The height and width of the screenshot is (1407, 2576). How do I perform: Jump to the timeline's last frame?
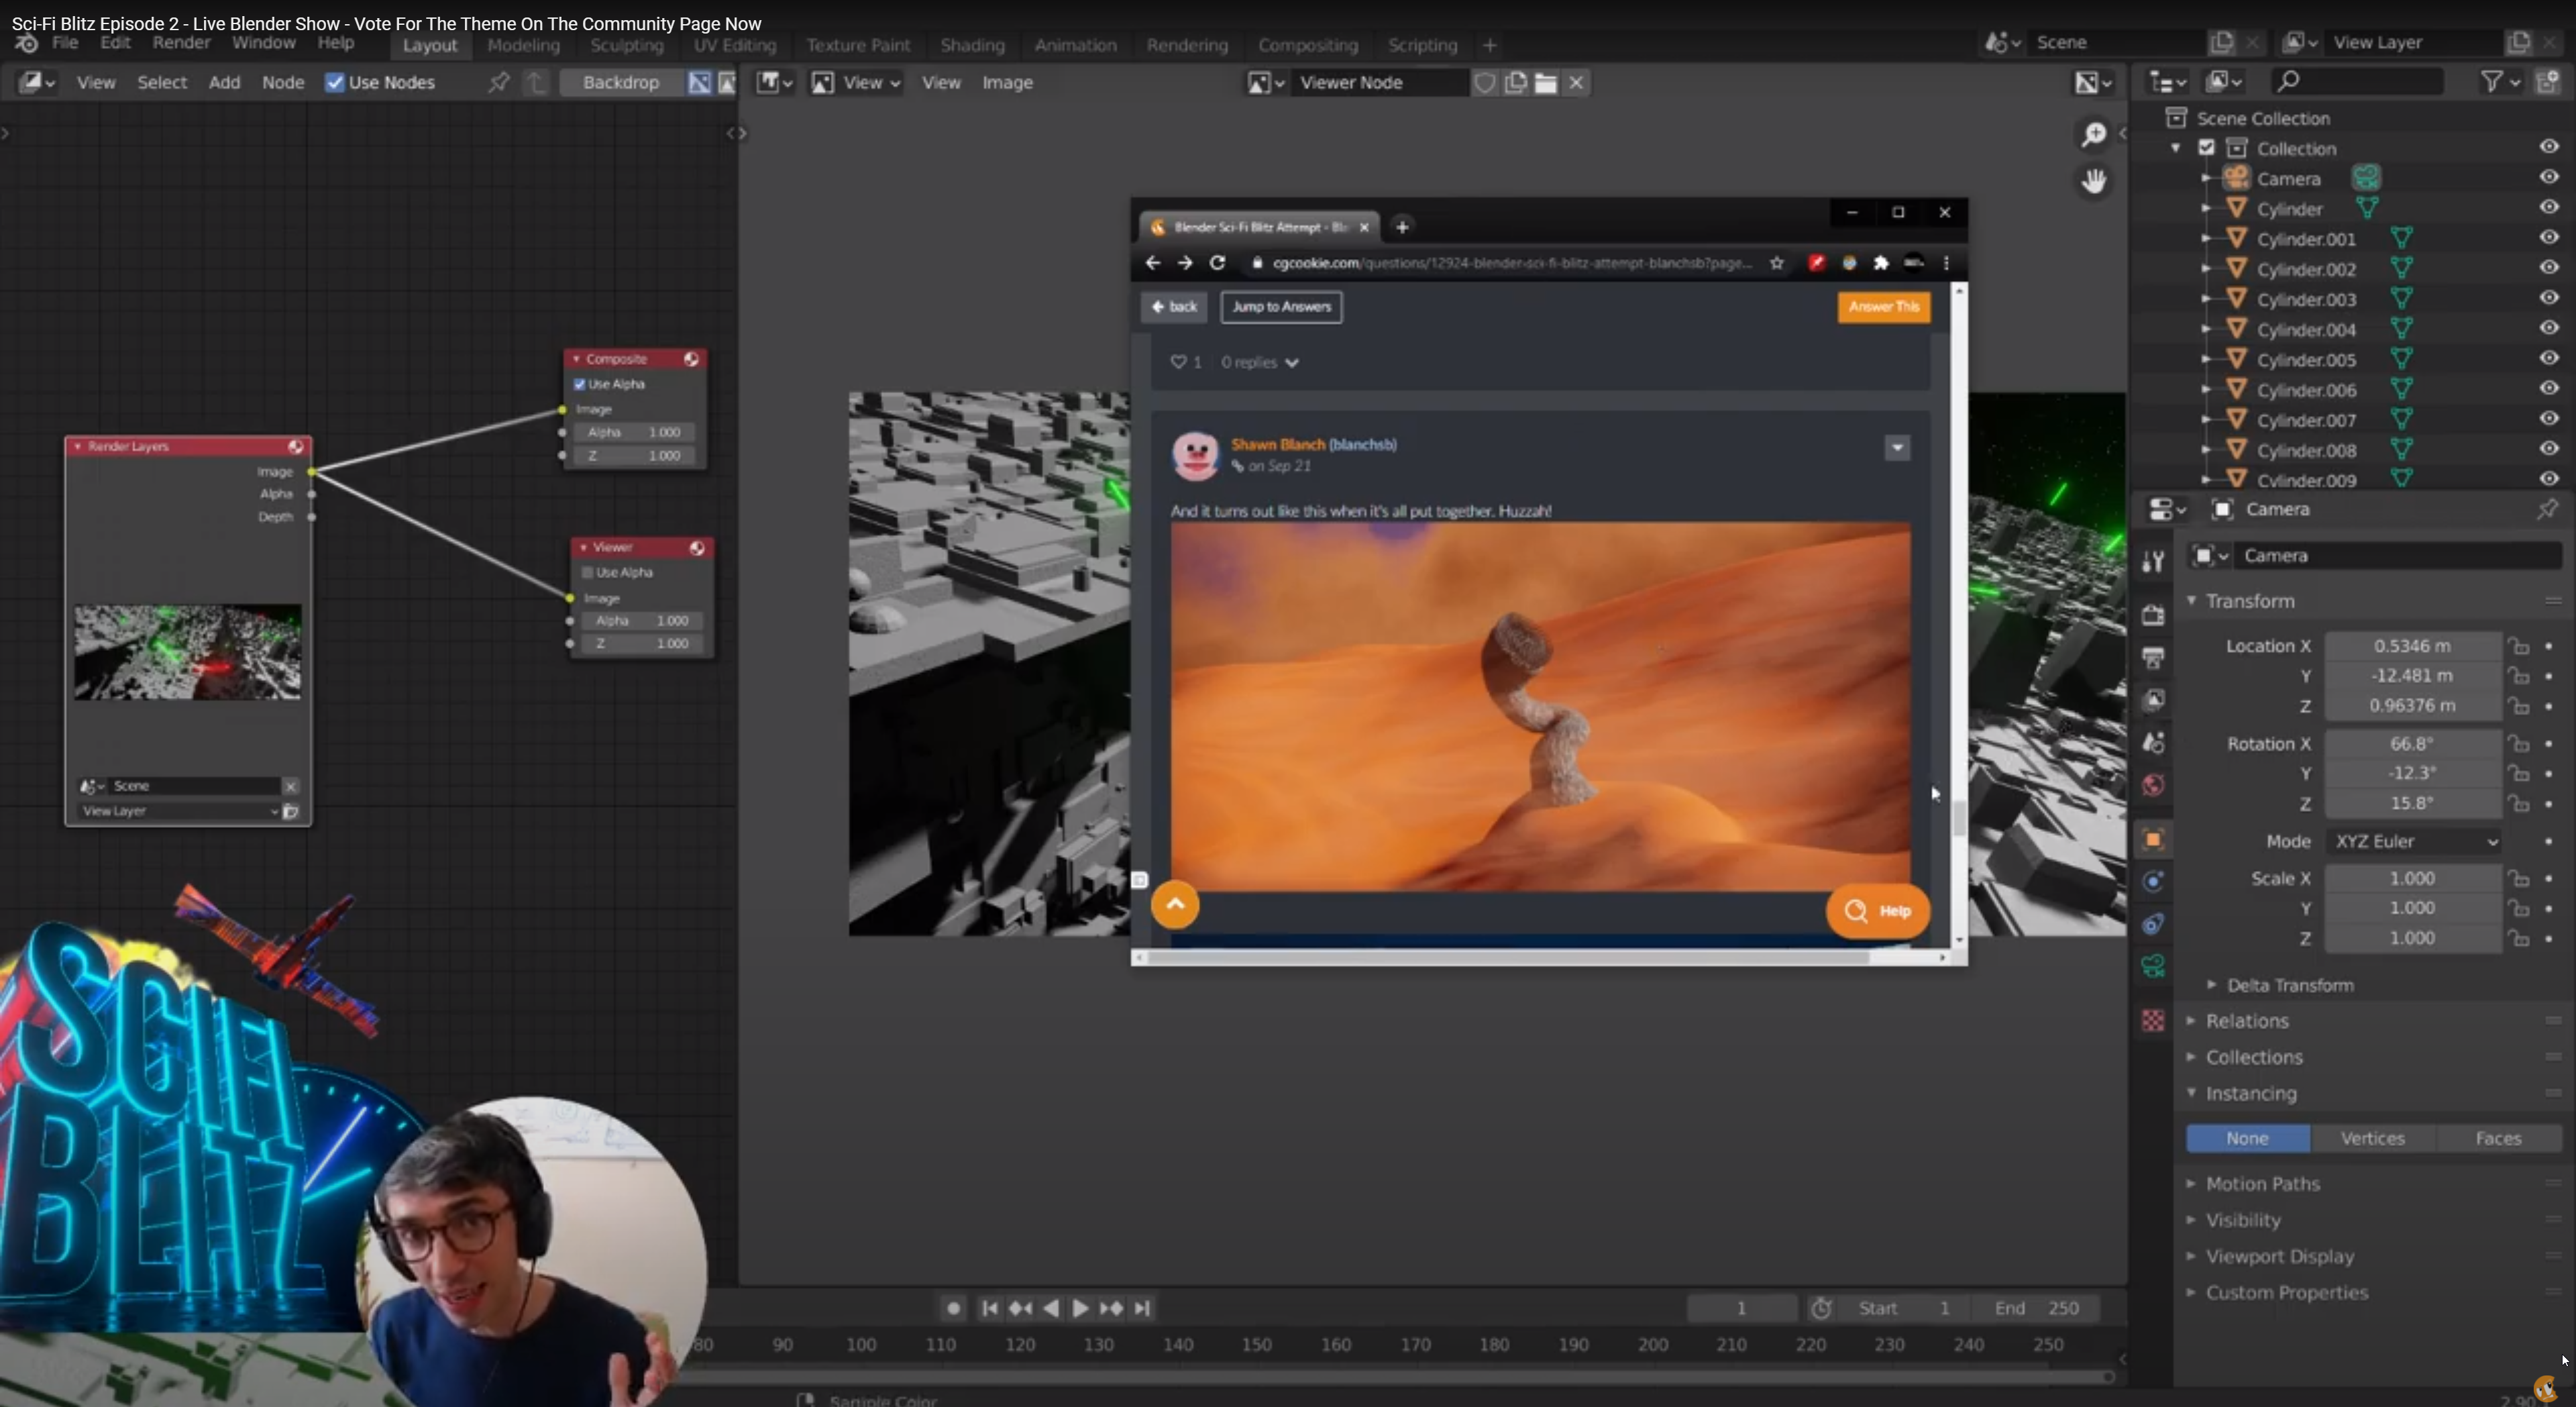[1142, 1308]
